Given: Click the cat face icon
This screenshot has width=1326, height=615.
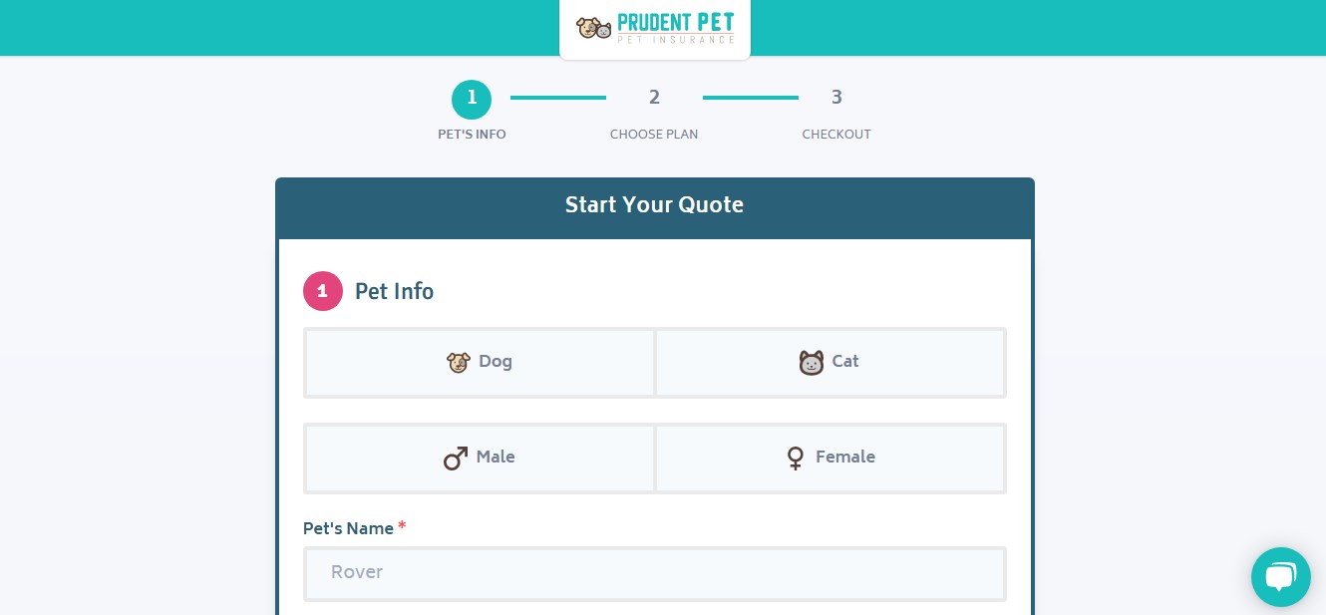Looking at the screenshot, I should (x=812, y=362).
